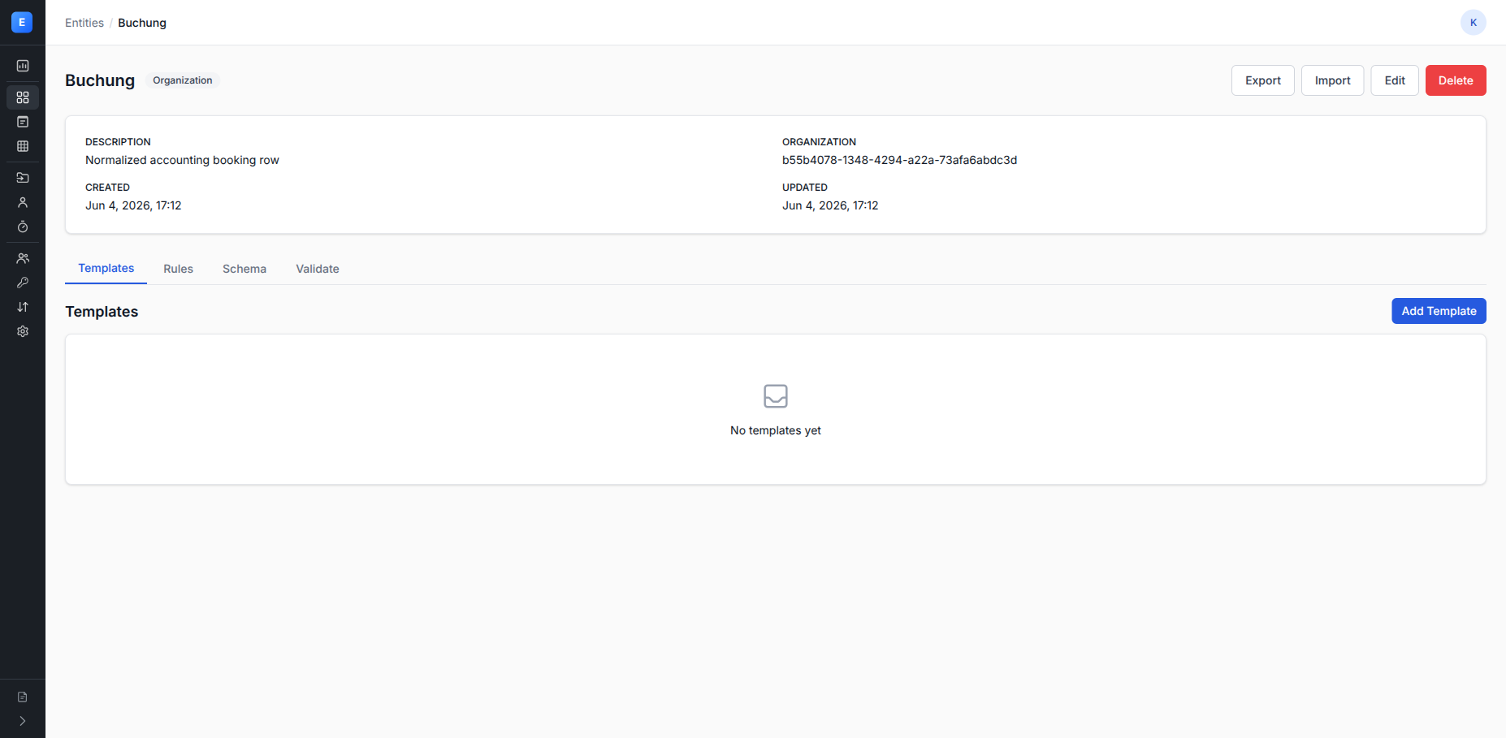Open the stopwatch timer icon in sidebar
This screenshot has width=1506, height=738.
(23, 227)
